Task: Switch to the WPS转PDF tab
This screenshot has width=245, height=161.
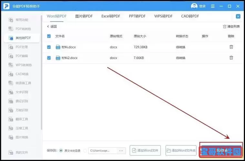Action: tap(163, 16)
